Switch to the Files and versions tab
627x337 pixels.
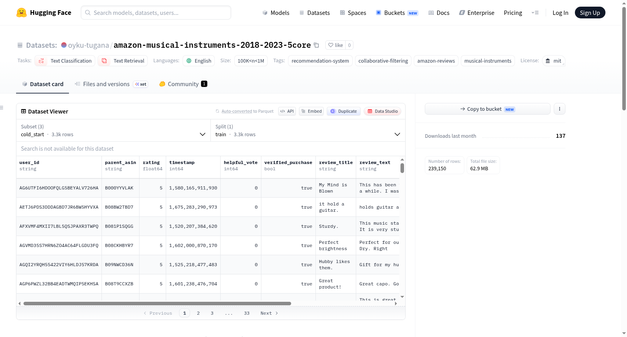point(111,84)
